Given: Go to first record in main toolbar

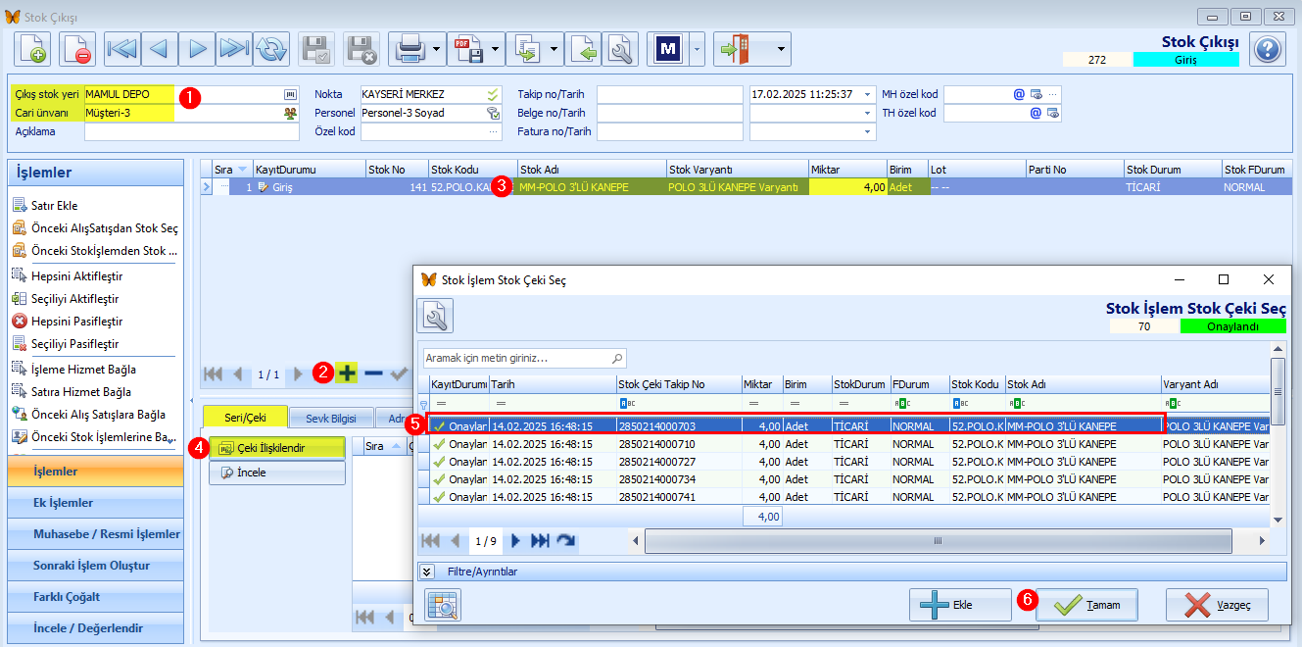Looking at the screenshot, I should (x=122, y=48).
